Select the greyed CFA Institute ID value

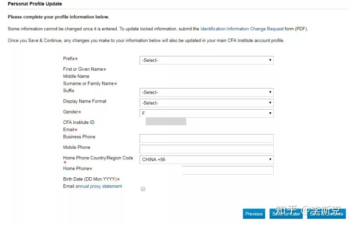[166, 122]
